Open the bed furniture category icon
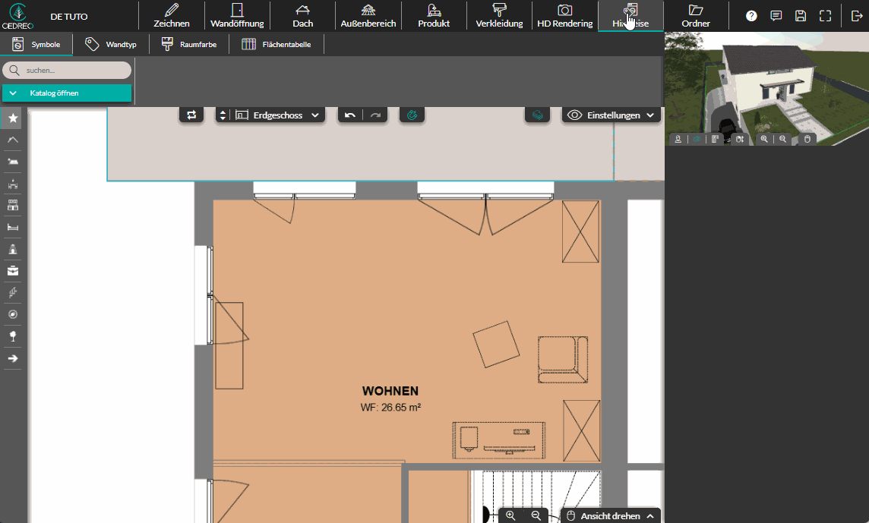The height and width of the screenshot is (523, 869). [13, 227]
